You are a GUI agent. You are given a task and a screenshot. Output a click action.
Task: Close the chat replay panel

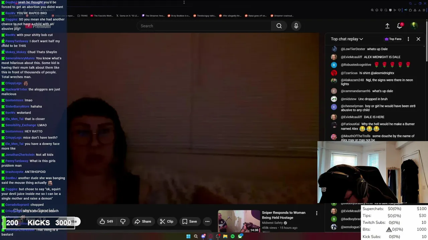(x=418, y=39)
